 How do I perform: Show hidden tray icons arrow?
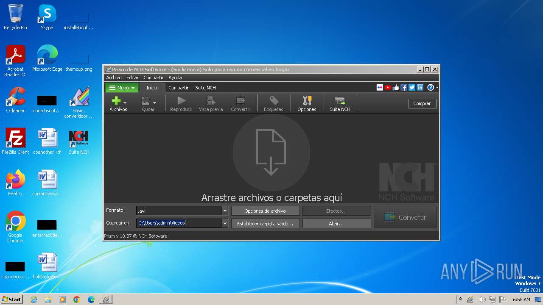461,299
